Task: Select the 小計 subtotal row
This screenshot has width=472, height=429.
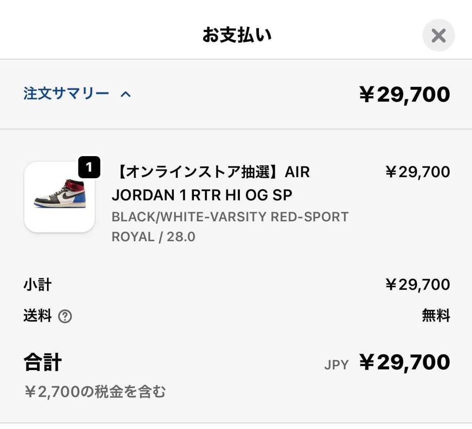Action: [38, 284]
